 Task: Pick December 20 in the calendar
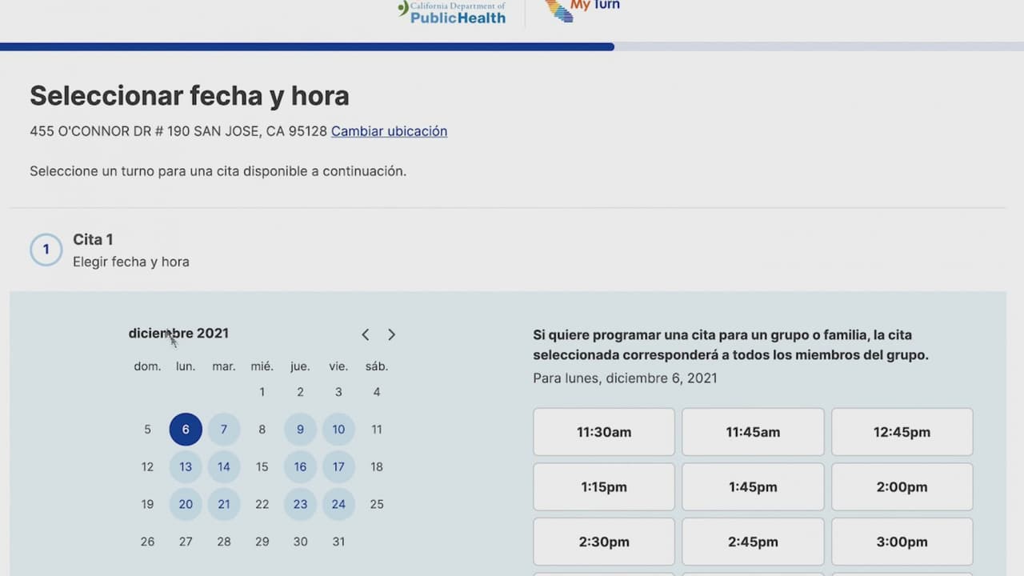pyautogui.click(x=186, y=505)
